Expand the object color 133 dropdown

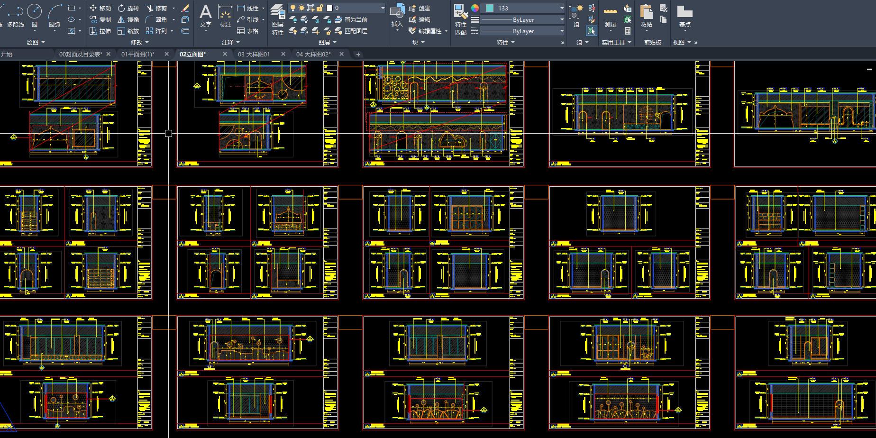tap(562, 8)
